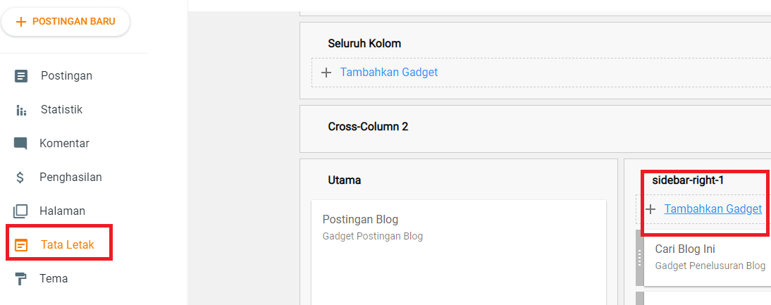This screenshot has height=305, width=771.
Task: Click Tambahkan Gadget link in sidebar-right-1
Action: pos(713,209)
